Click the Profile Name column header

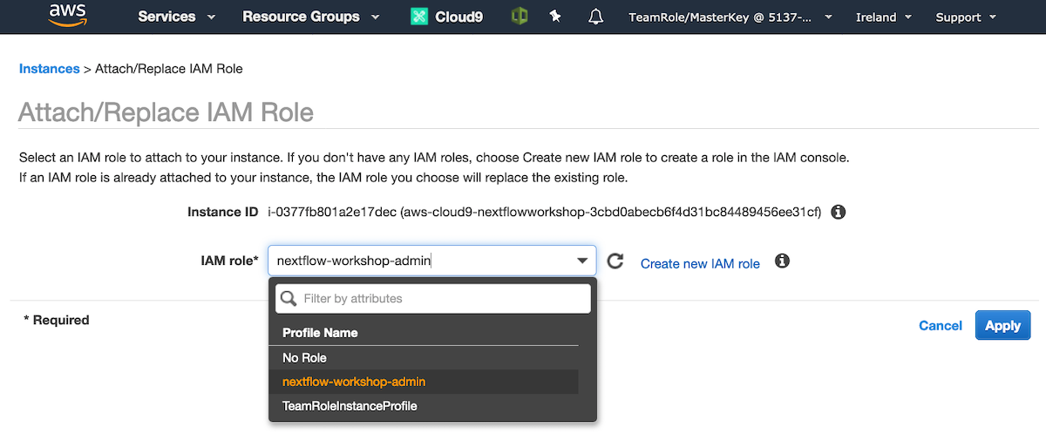point(320,332)
